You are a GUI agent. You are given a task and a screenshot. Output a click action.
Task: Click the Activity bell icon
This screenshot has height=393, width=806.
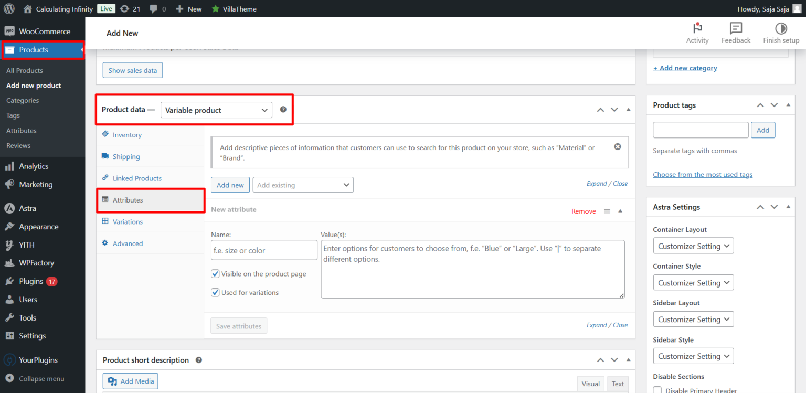[697, 29]
